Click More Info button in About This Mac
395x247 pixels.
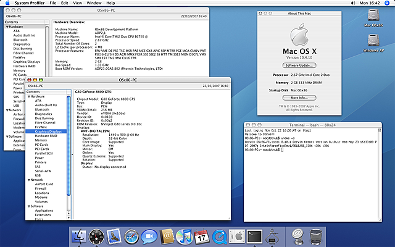point(299,98)
